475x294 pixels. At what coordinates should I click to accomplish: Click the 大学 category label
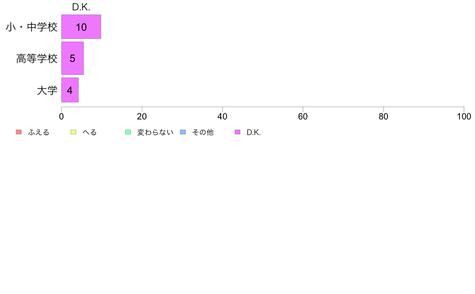(47, 90)
